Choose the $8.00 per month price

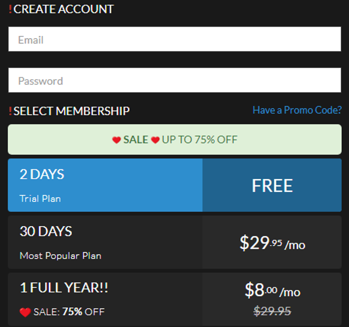pos(272,290)
